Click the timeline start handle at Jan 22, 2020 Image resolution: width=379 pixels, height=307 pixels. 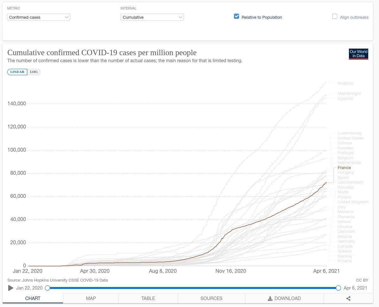[47, 288]
